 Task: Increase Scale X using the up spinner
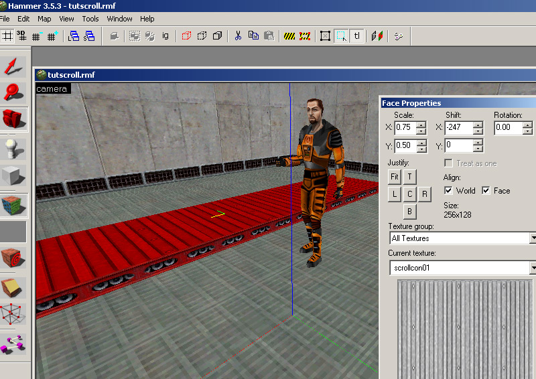tap(421, 125)
